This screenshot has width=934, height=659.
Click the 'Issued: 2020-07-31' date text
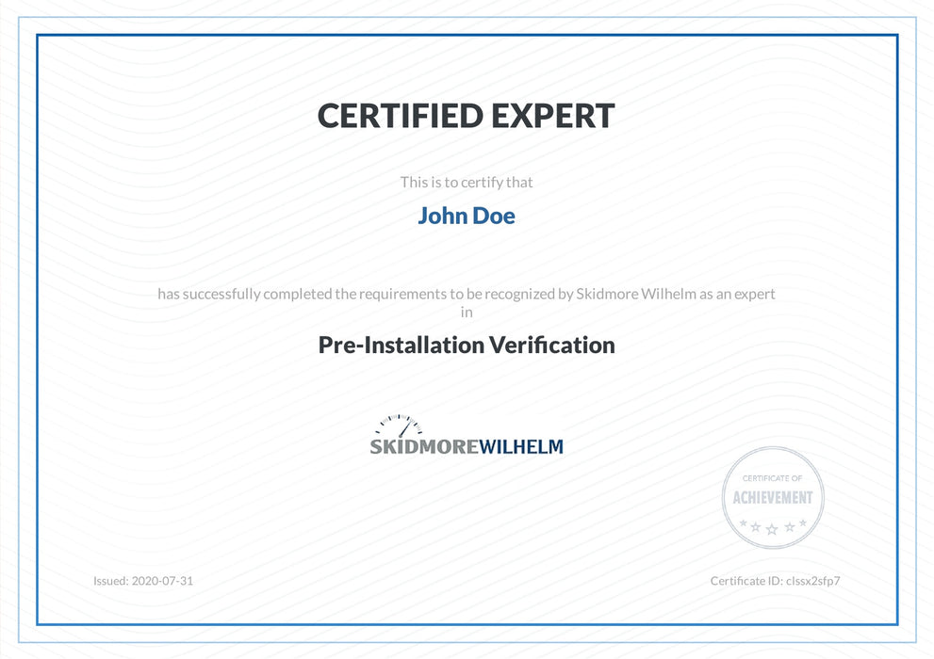pyautogui.click(x=143, y=581)
